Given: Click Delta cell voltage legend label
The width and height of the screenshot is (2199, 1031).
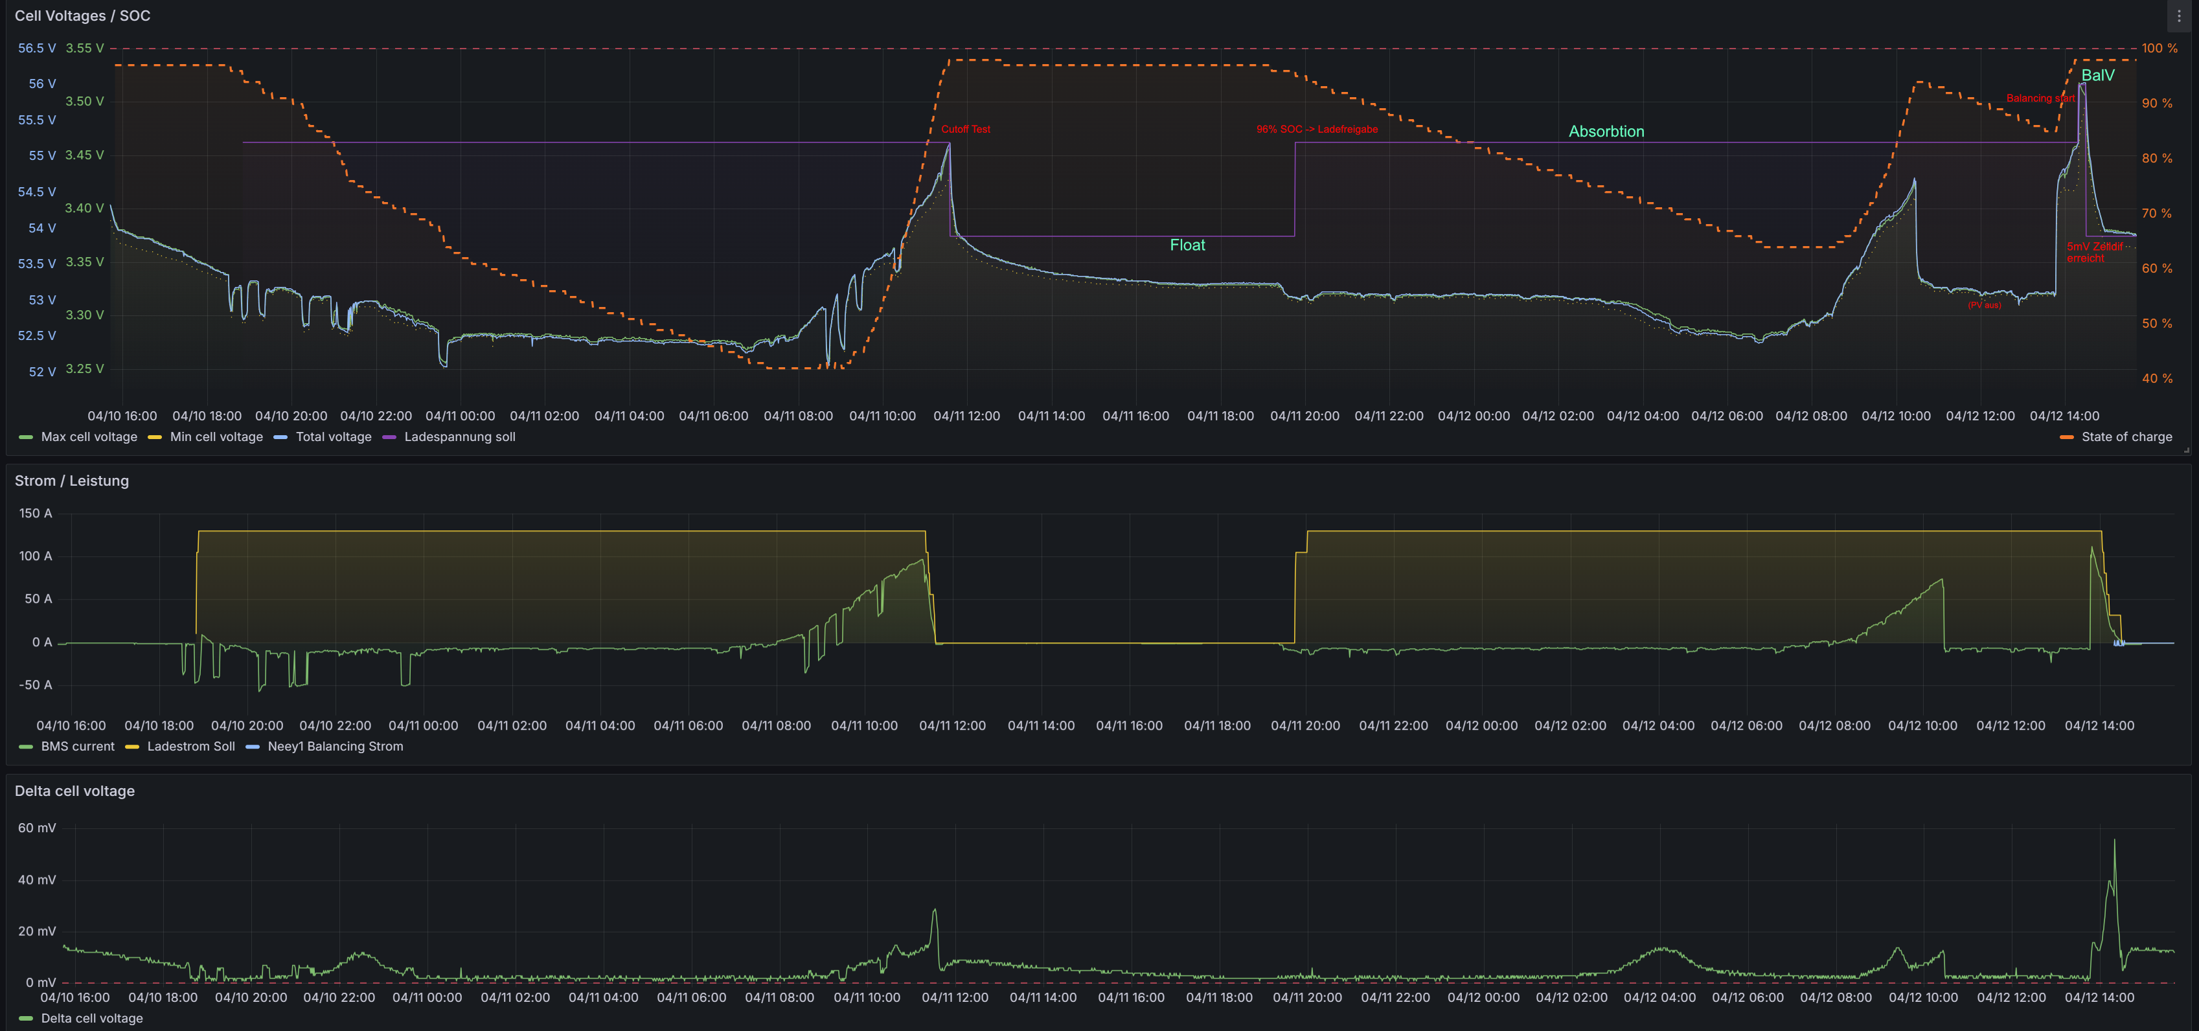Looking at the screenshot, I should tap(91, 1018).
